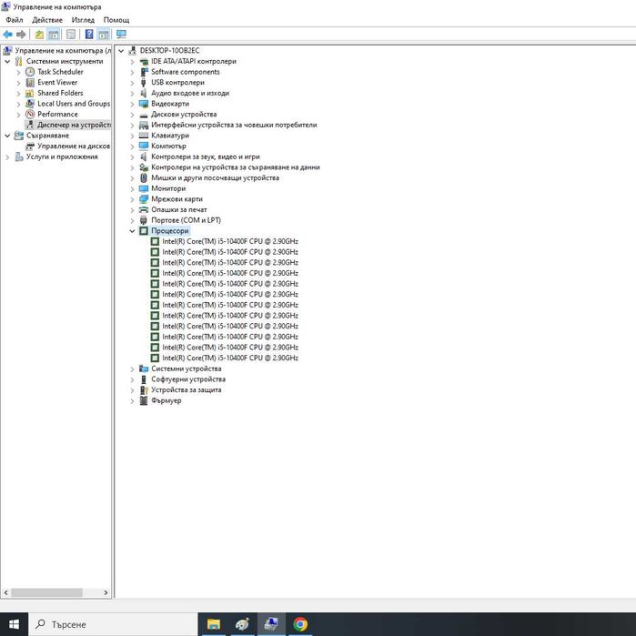Screen dimensions: 636x636
Task: Click the Forward arrow toolbar icon
Action: click(21, 35)
